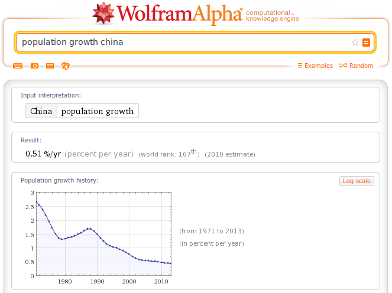
Task: Open the file upload icon
Action: (66, 66)
